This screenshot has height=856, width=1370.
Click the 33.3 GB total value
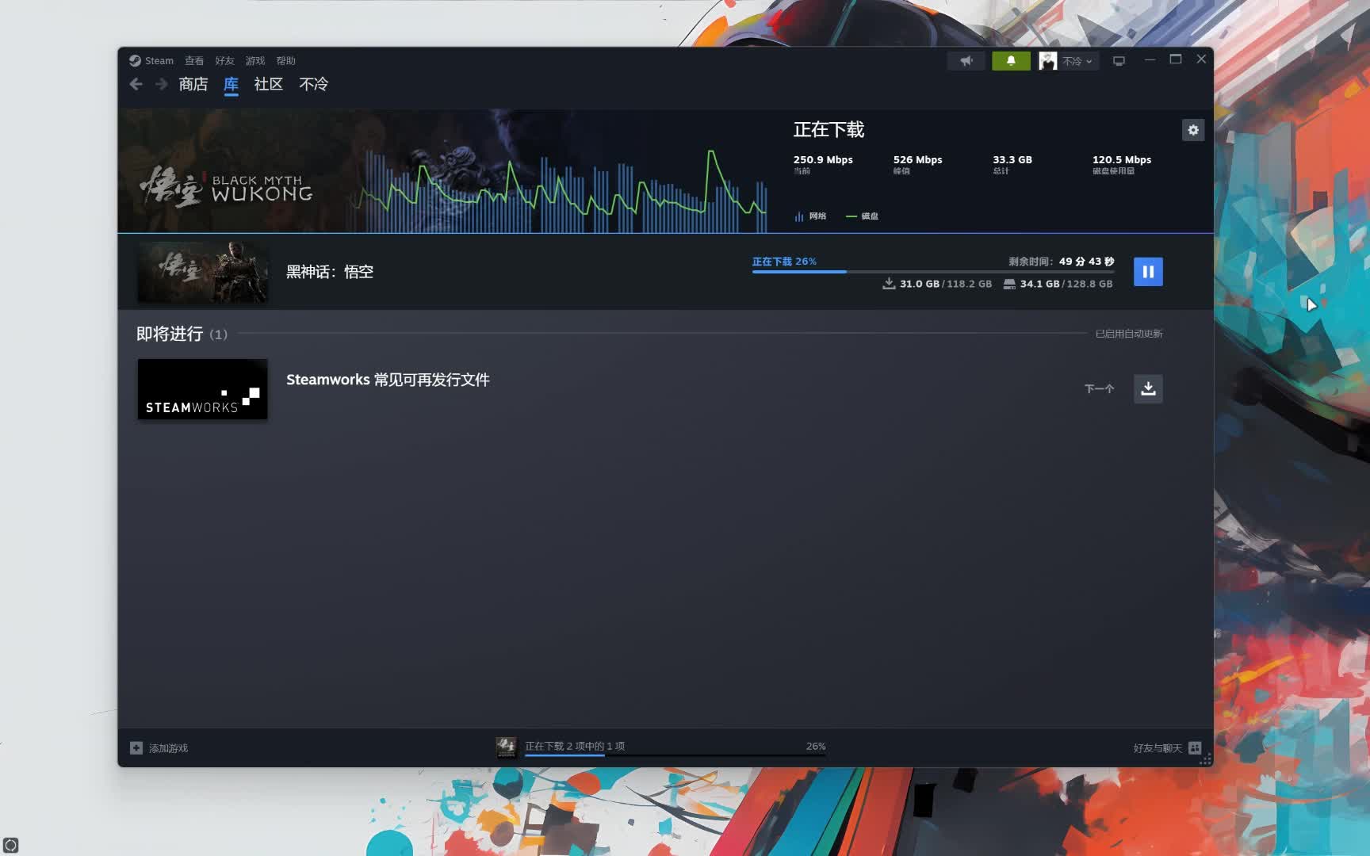(1012, 159)
